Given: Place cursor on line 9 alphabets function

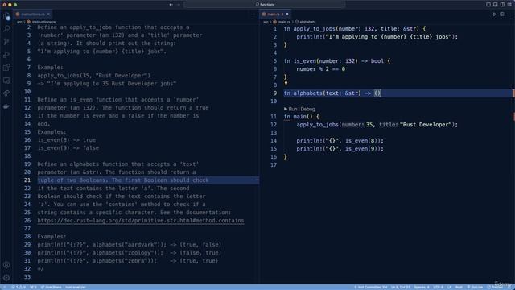Looking at the screenshot, I should pos(332,93).
